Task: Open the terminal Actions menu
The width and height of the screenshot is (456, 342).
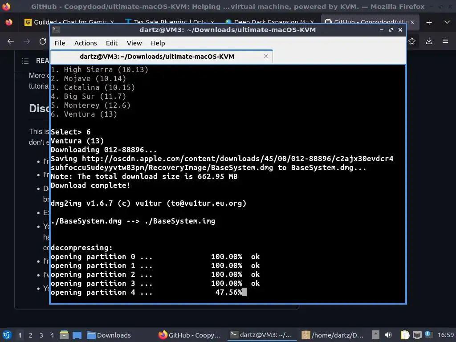Action: tap(85, 43)
